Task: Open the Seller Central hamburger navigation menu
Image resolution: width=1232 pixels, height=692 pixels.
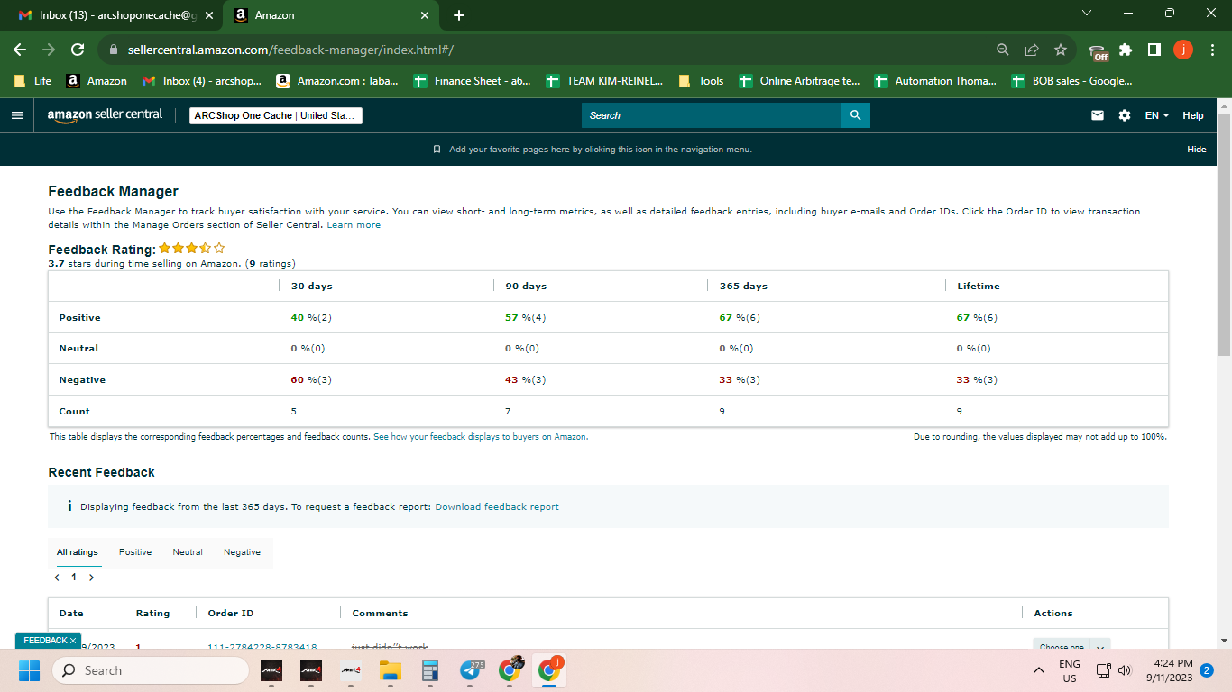Action: [x=16, y=115]
